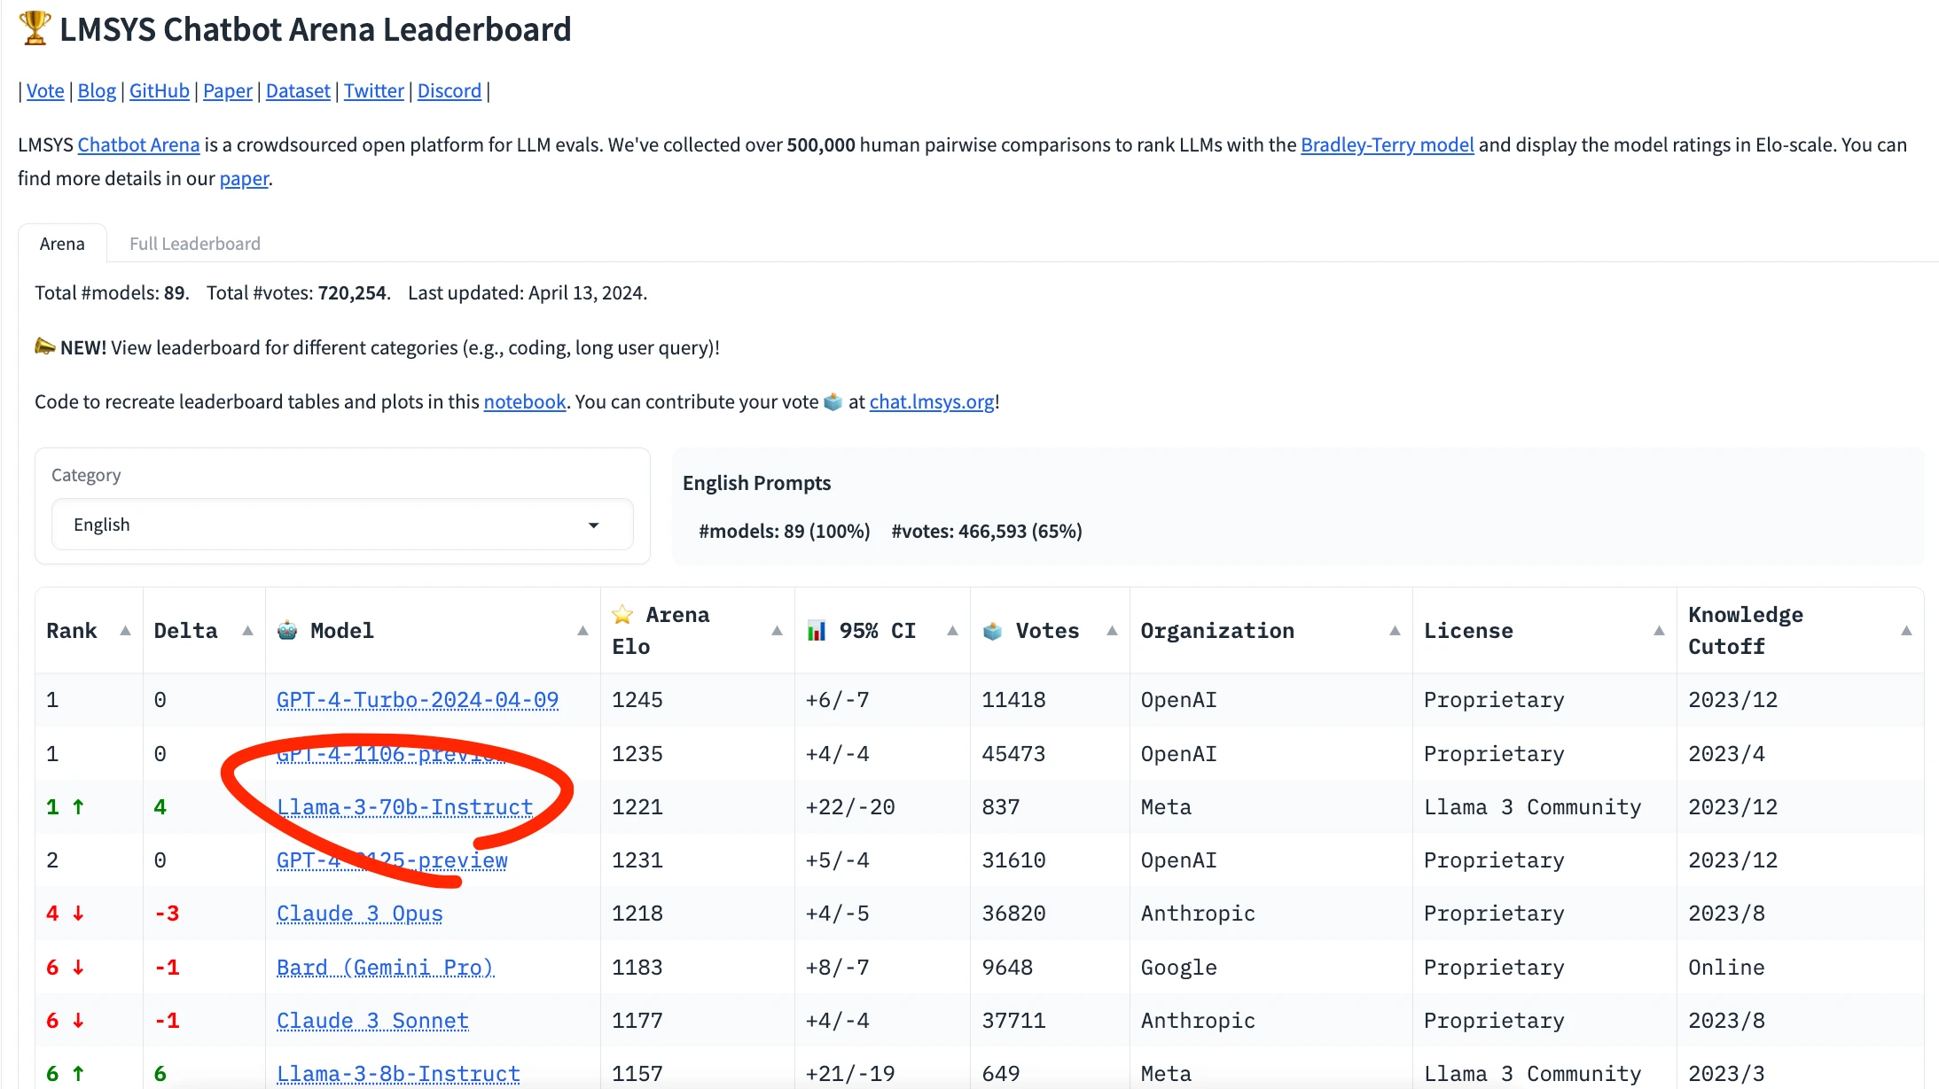Open the Paper link in top navigation
The image size is (1939, 1089).
click(x=228, y=90)
